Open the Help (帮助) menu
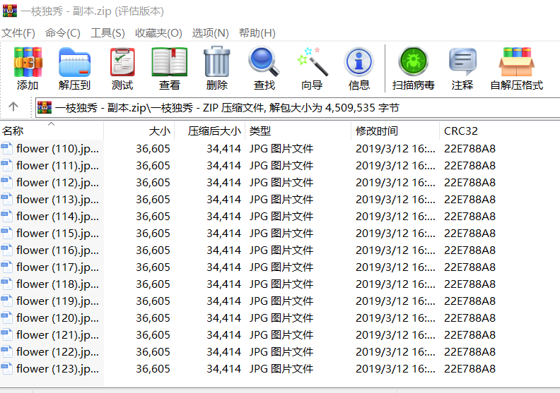 coord(257,33)
